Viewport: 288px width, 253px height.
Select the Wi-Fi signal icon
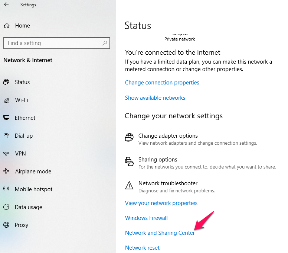(x=6, y=100)
